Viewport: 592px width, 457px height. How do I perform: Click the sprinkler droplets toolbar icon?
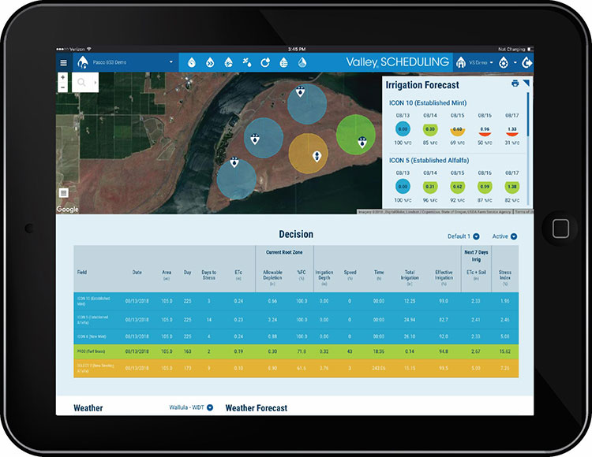(x=247, y=62)
